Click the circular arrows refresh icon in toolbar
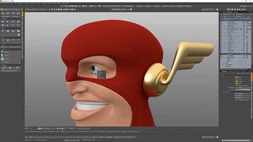This screenshot has height=142, width=253. pos(22,9)
